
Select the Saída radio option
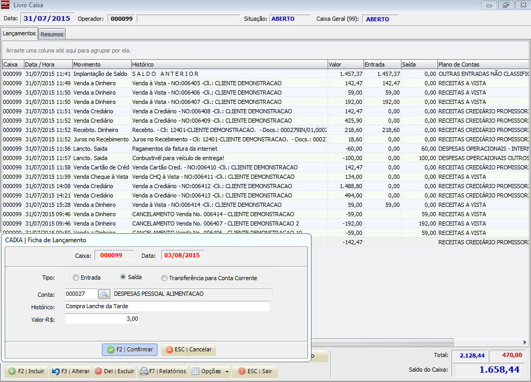tap(123, 277)
